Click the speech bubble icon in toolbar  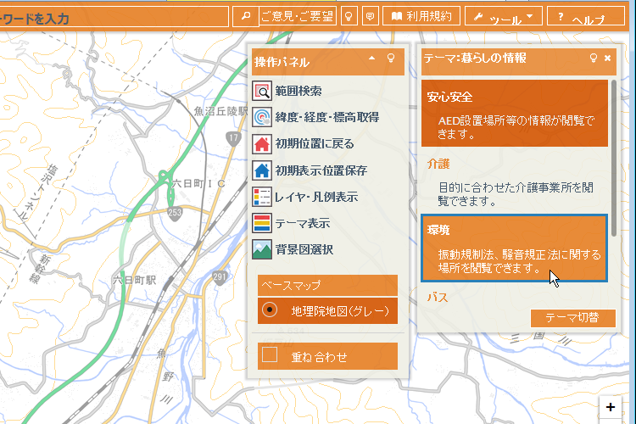370,16
